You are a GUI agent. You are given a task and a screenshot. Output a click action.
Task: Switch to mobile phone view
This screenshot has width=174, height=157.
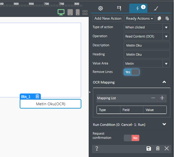(78, 12)
